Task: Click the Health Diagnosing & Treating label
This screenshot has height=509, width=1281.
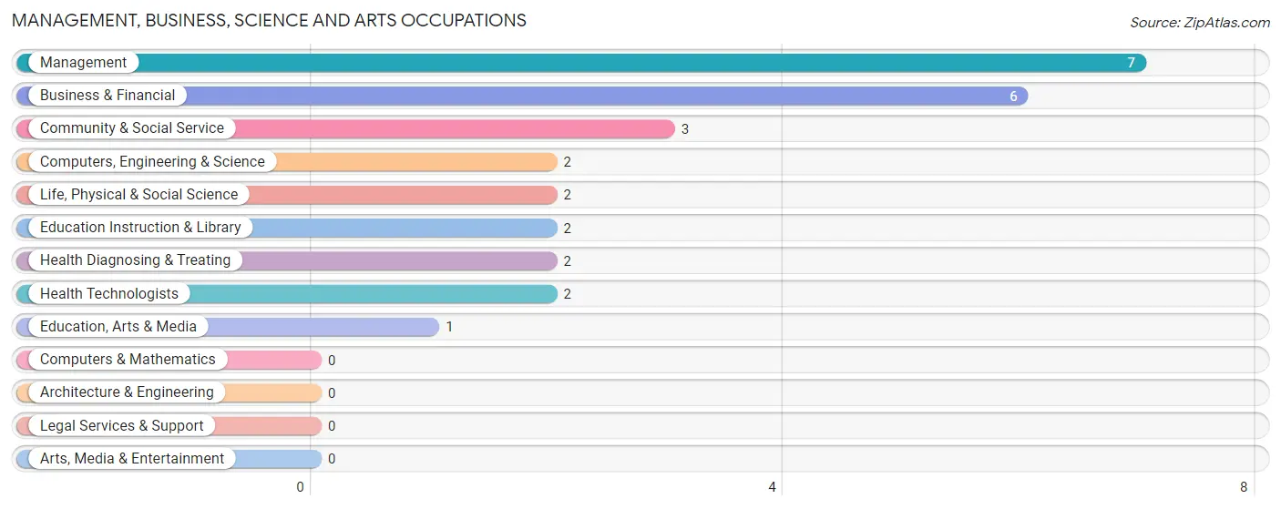Action: point(135,260)
